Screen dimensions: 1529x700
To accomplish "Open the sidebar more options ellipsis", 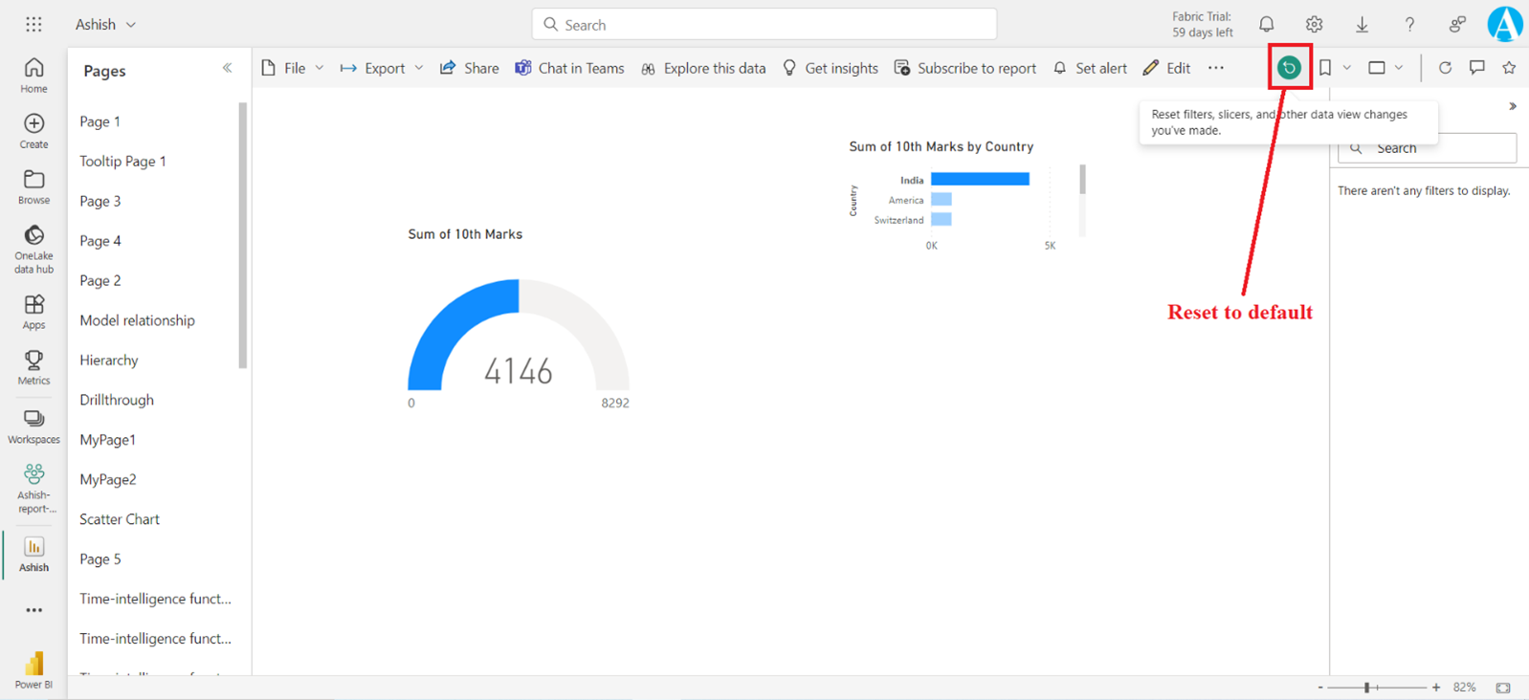I will point(33,610).
